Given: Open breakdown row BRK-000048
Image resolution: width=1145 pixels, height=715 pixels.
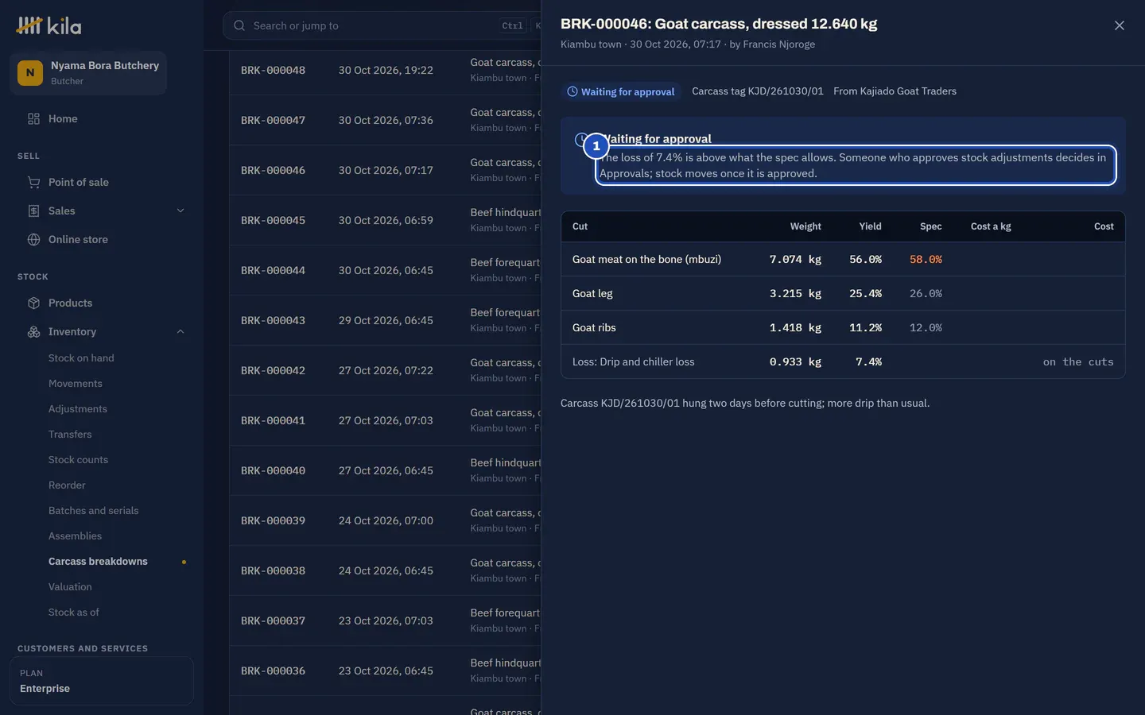Looking at the screenshot, I should pos(386,70).
